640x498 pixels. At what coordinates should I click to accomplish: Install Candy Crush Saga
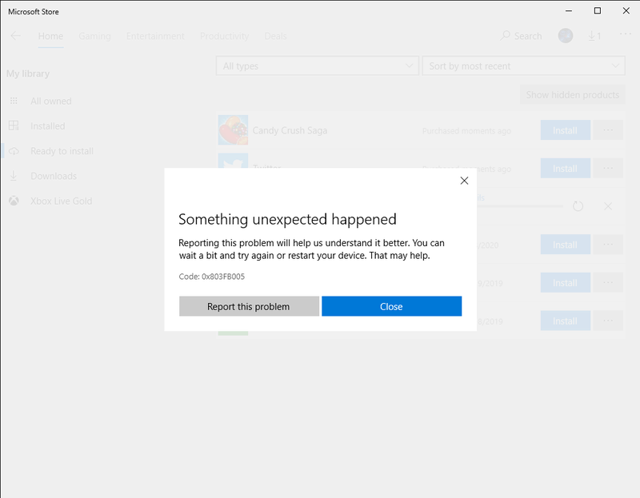coord(566,130)
